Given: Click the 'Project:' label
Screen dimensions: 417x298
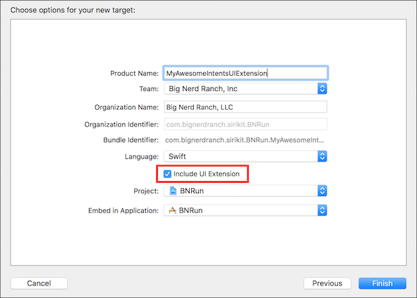Looking at the screenshot, I should [x=146, y=191].
